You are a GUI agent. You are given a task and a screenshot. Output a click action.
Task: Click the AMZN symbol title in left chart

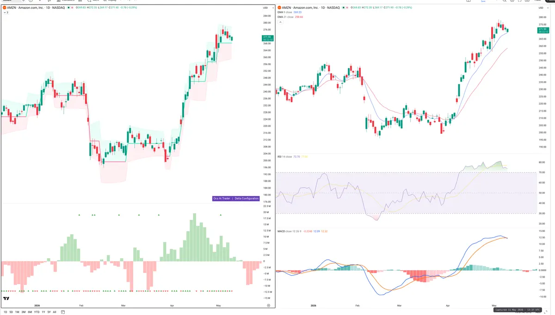(36, 8)
